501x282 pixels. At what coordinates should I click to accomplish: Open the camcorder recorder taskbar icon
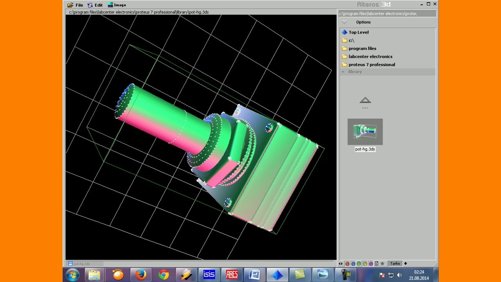coord(345,275)
